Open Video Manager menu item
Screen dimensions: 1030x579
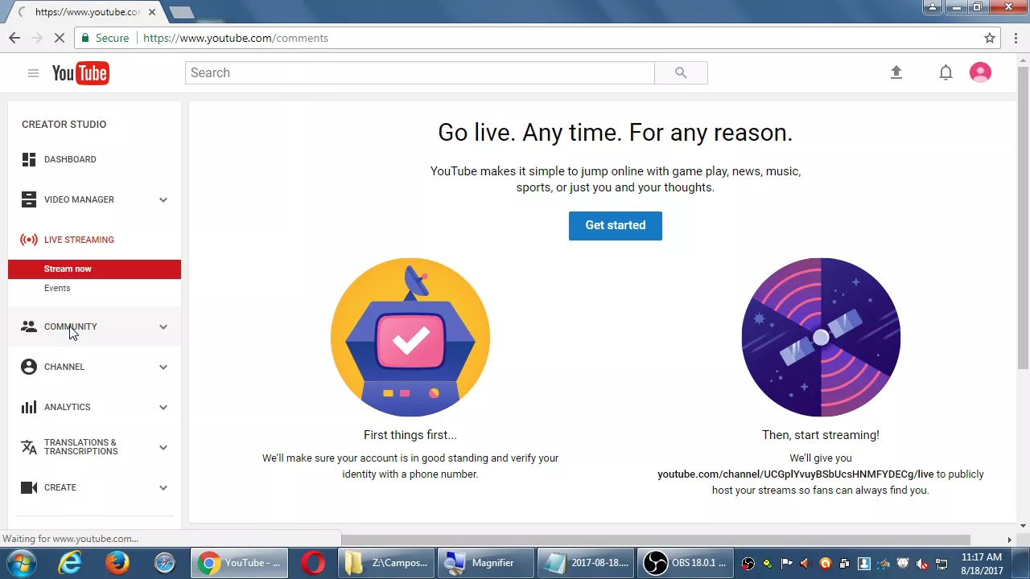[x=79, y=199]
